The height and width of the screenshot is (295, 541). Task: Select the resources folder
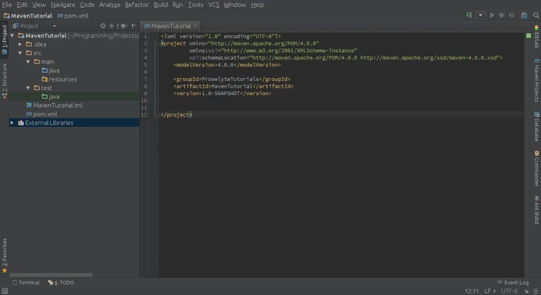coord(59,79)
